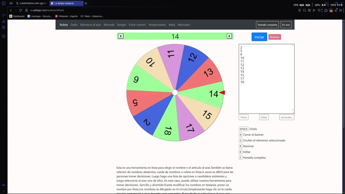Go back with the browser back arrow
Viewport: 345px width, 194px height.
[11, 10]
